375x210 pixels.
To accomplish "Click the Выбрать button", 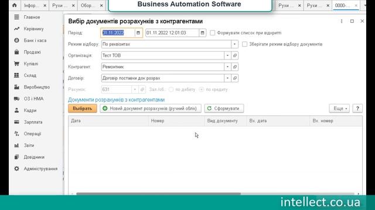I will tap(83, 108).
